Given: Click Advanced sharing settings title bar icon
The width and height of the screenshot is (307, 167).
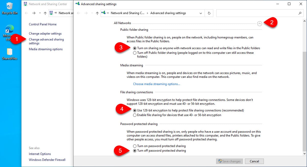Looking at the screenshot, I should (x=78, y=4).
